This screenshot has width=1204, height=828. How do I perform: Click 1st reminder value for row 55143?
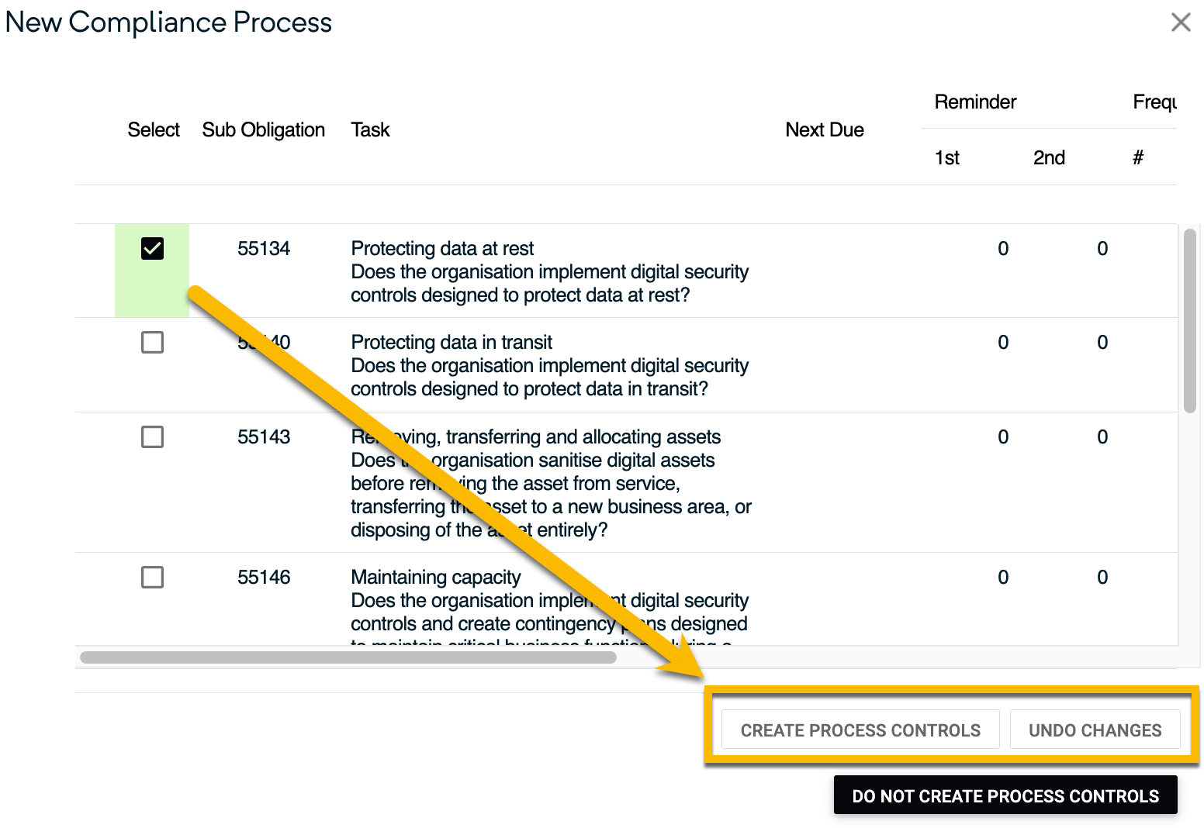coord(1002,437)
